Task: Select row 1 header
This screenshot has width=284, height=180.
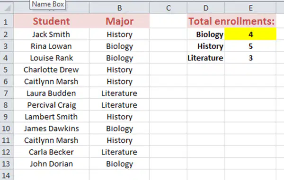Action: (x=7, y=21)
